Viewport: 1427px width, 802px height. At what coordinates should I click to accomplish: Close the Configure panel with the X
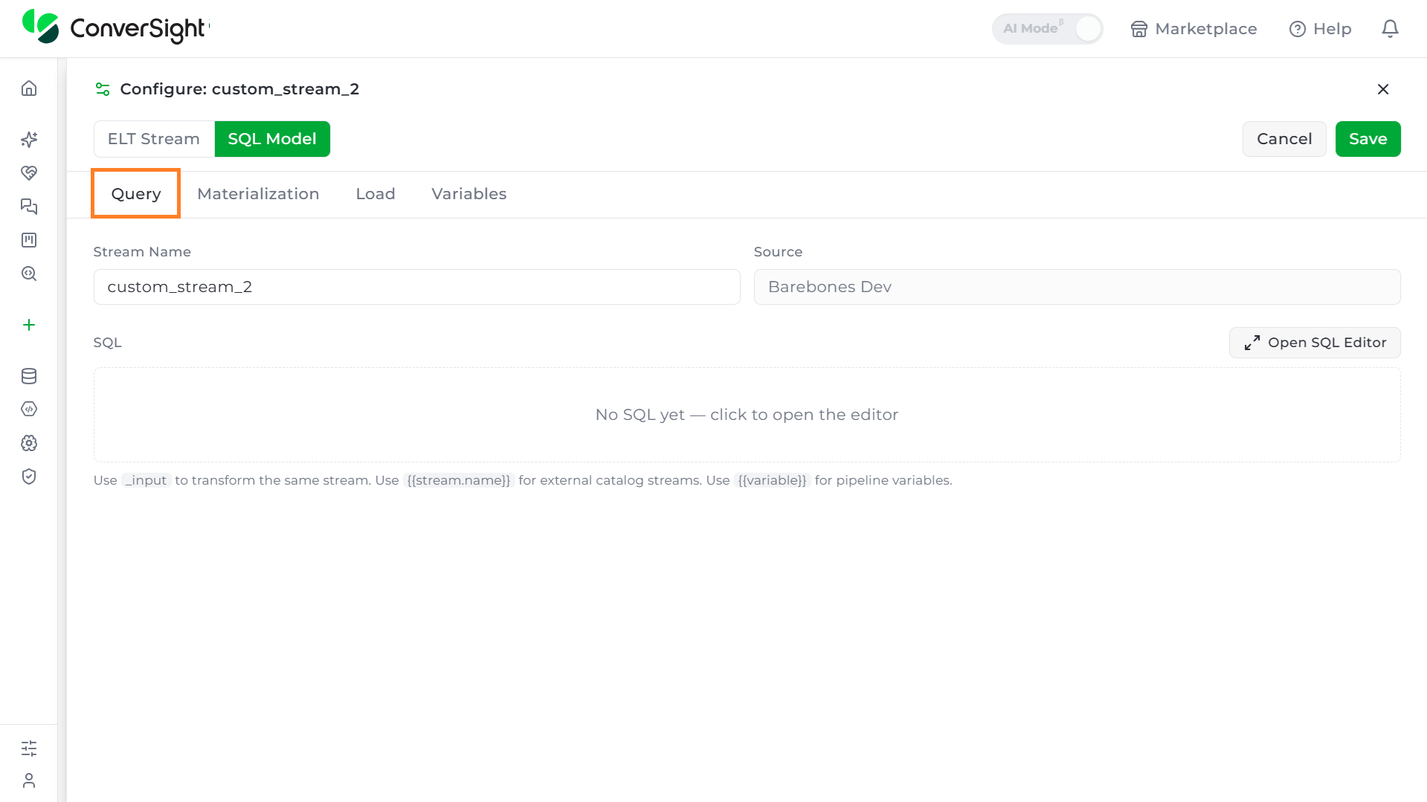pyautogui.click(x=1383, y=89)
